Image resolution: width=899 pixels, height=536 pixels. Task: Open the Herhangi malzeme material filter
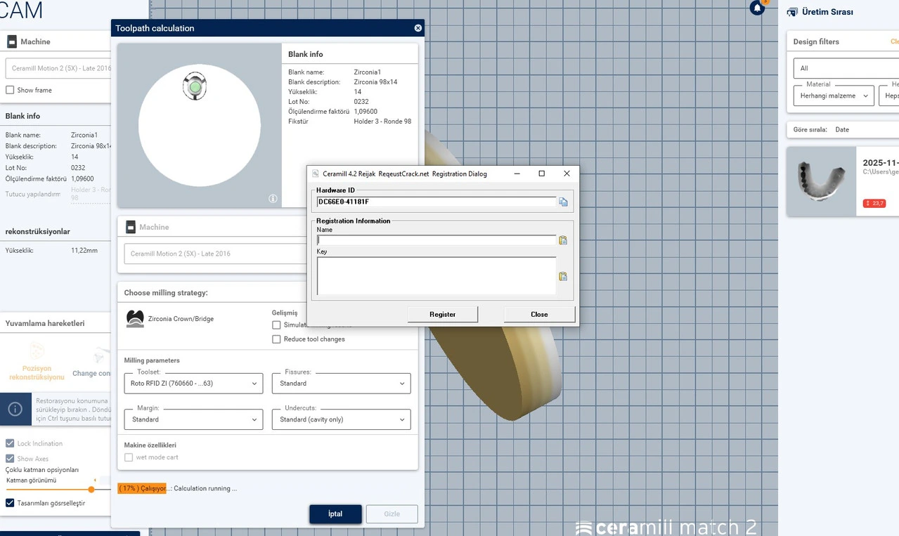coord(833,96)
